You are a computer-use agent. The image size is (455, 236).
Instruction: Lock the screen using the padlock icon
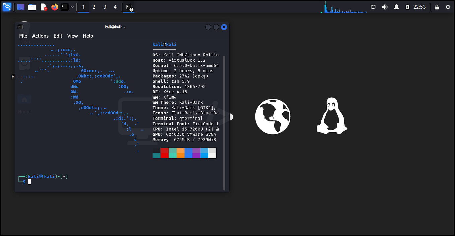[436, 7]
